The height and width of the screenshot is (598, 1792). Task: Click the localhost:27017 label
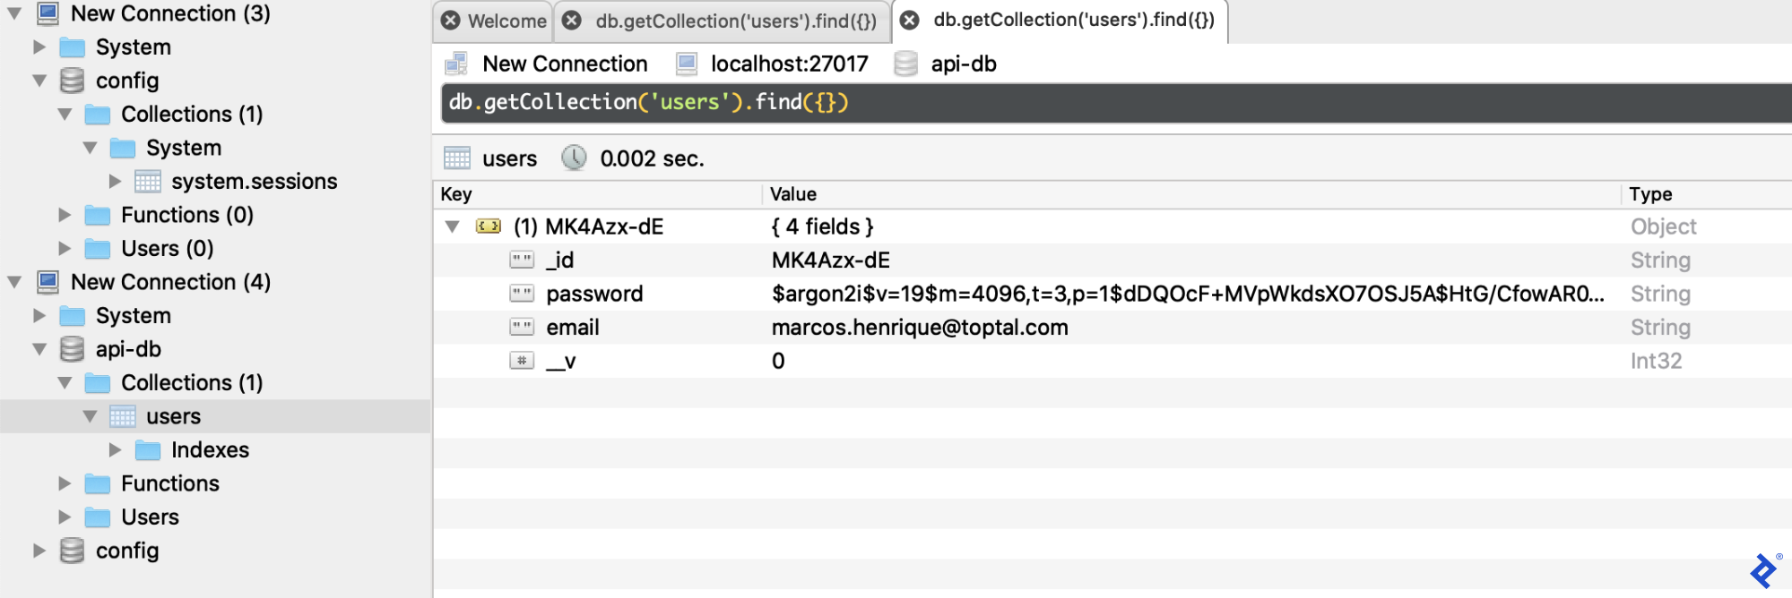coord(790,64)
